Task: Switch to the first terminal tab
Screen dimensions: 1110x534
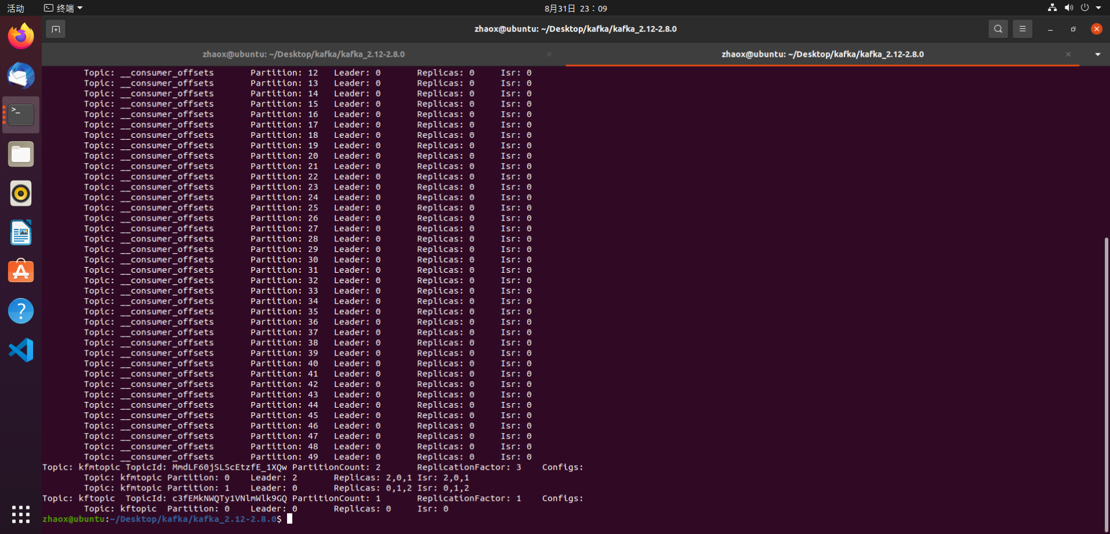Action: point(303,54)
